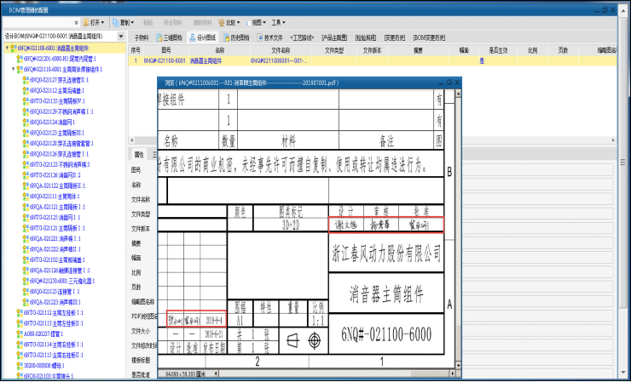
Task: Click part icon of 30200-088800 螺母
Action: pos(20,366)
